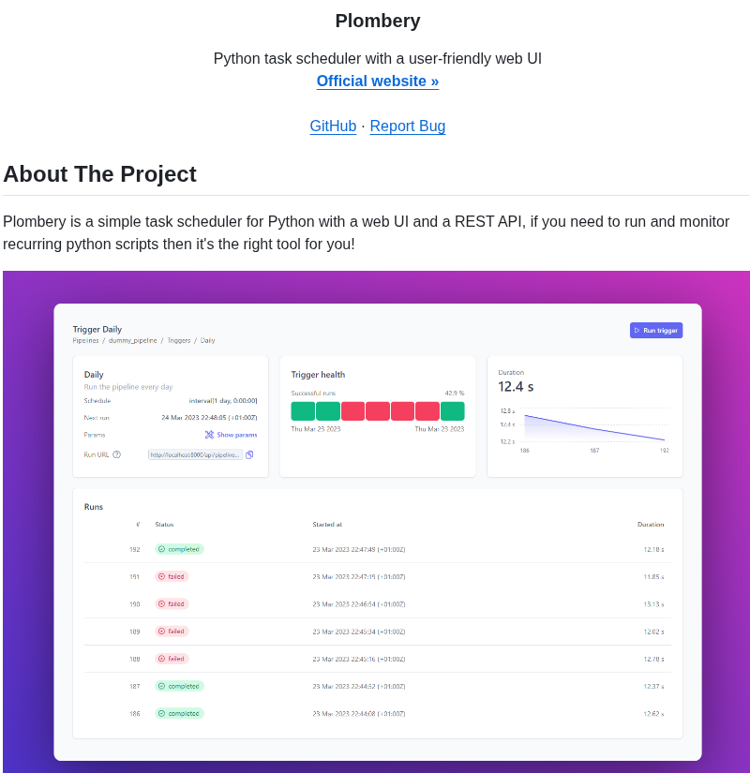750x773 pixels.
Task: Open the Official website link
Action: [x=378, y=82]
